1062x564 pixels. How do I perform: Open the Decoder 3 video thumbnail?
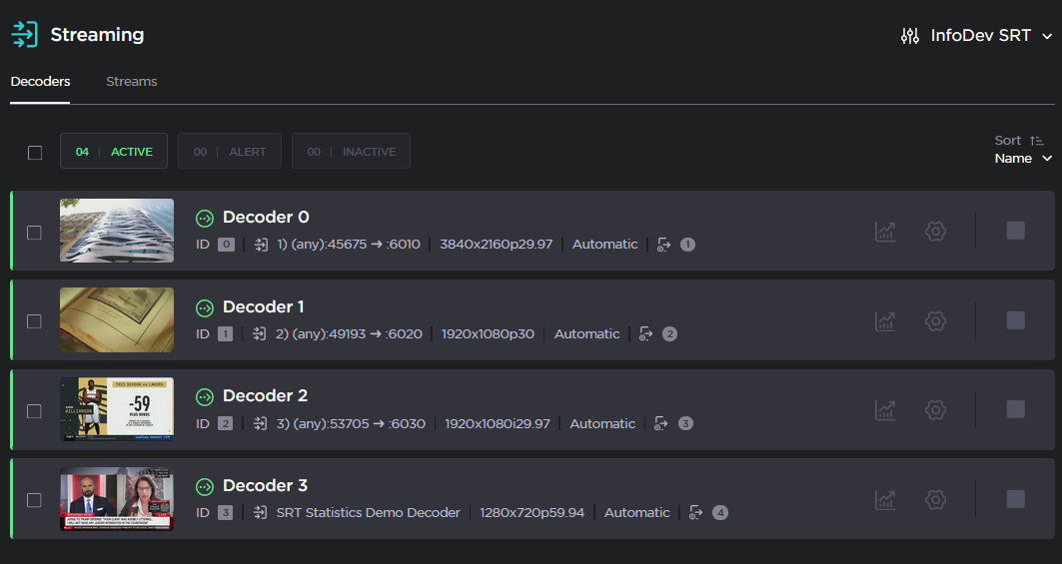116,499
